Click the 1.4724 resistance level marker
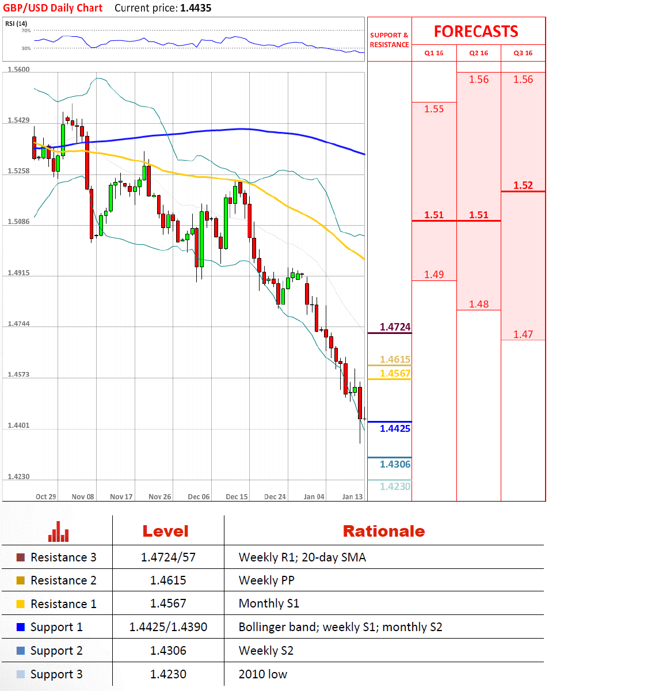 (x=395, y=327)
